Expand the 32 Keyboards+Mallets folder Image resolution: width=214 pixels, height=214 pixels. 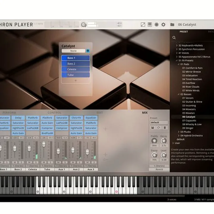[177, 45]
